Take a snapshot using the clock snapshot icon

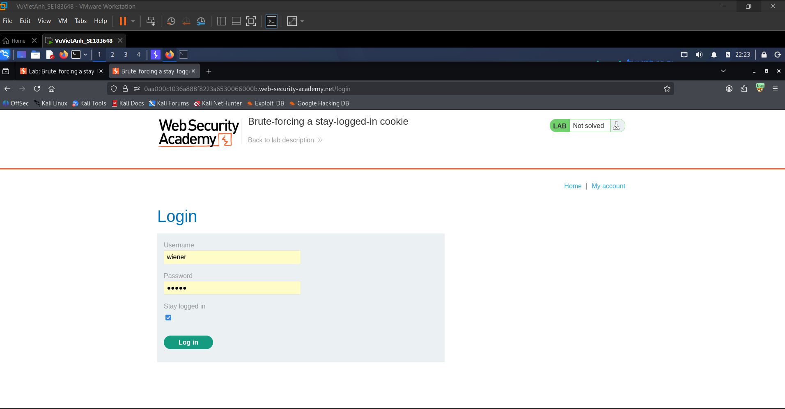click(x=171, y=21)
